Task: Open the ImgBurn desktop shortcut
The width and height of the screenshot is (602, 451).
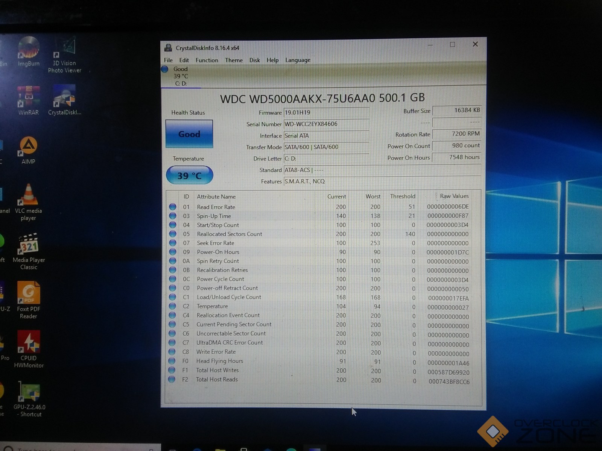Action: pos(29,51)
